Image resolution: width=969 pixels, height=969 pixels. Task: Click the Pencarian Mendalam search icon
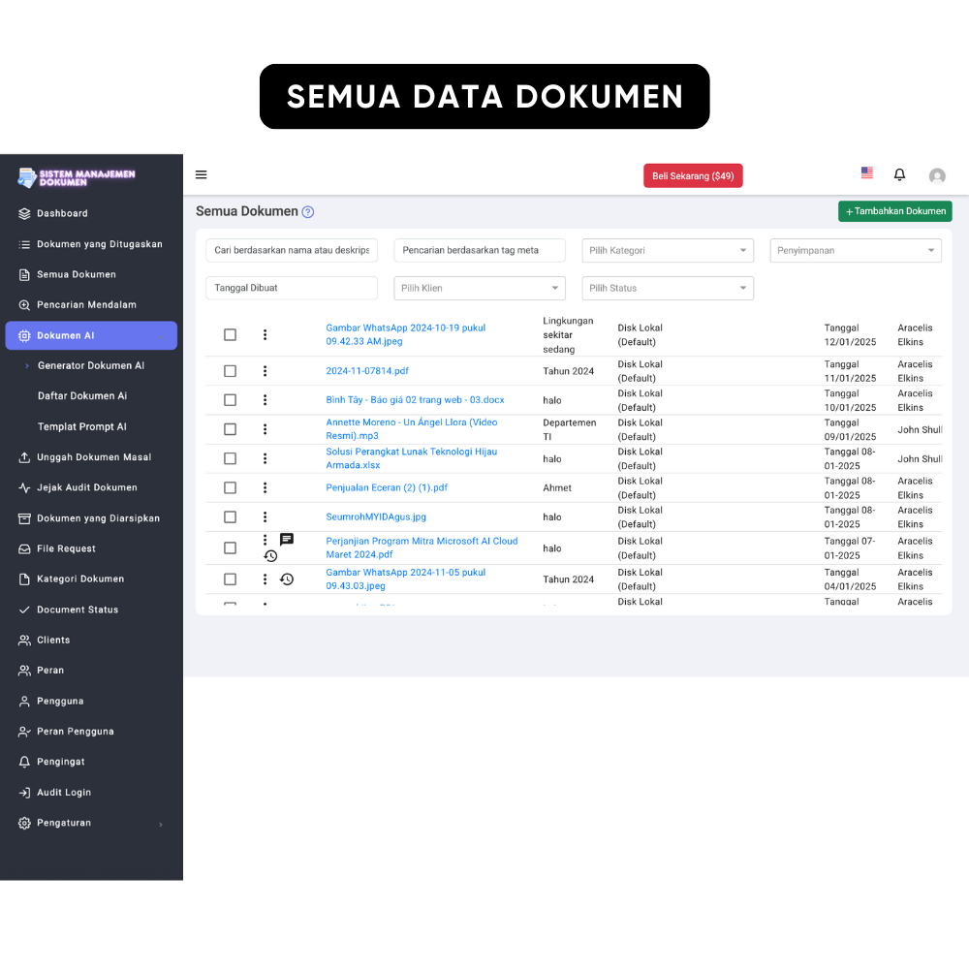[24, 305]
